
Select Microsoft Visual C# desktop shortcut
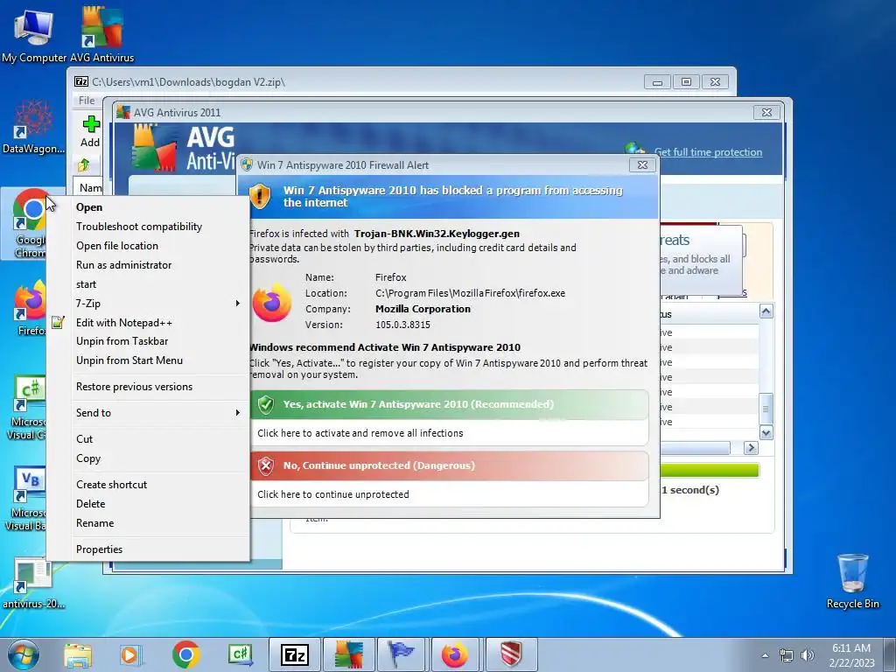[x=26, y=409]
